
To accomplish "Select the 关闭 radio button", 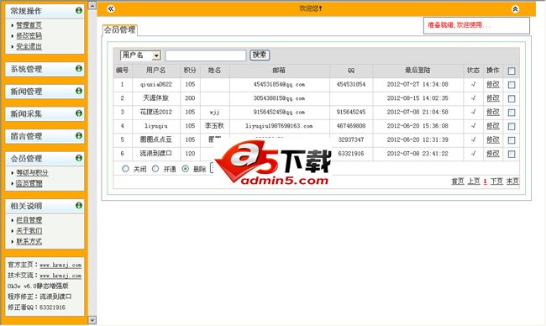I will [125, 169].
